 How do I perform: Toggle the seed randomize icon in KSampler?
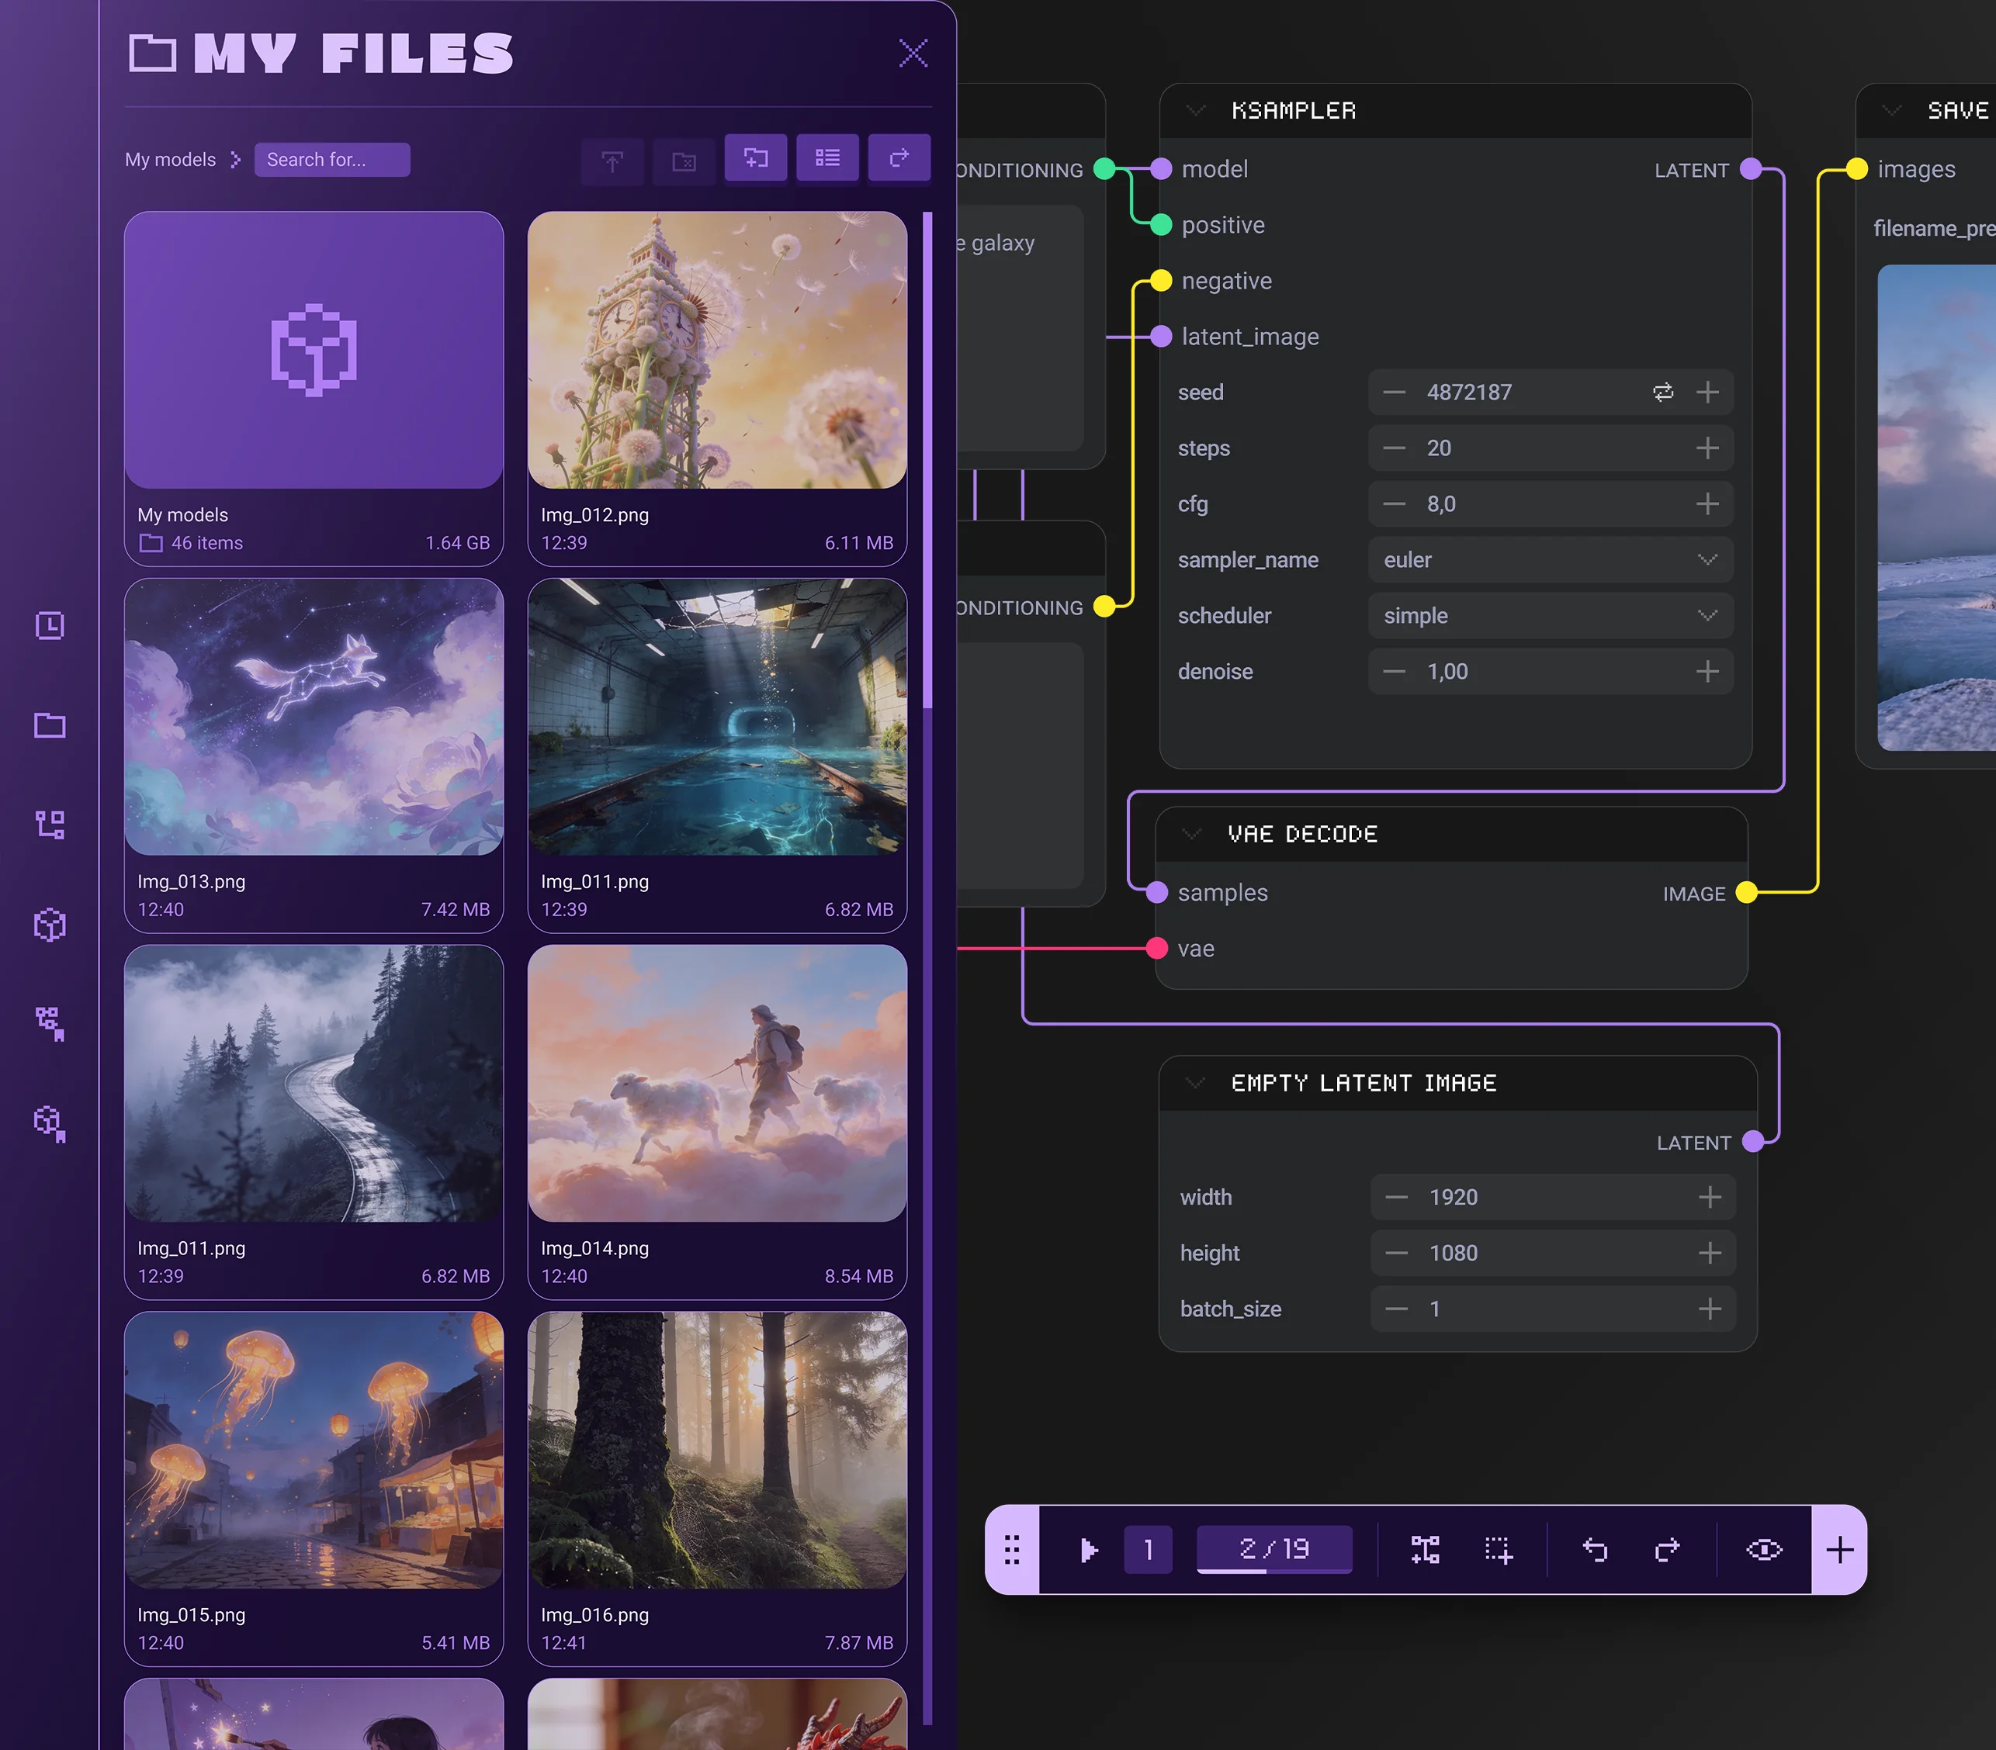pyautogui.click(x=1662, y=393)
